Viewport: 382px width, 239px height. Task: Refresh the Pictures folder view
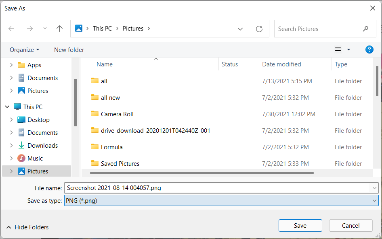259,29
